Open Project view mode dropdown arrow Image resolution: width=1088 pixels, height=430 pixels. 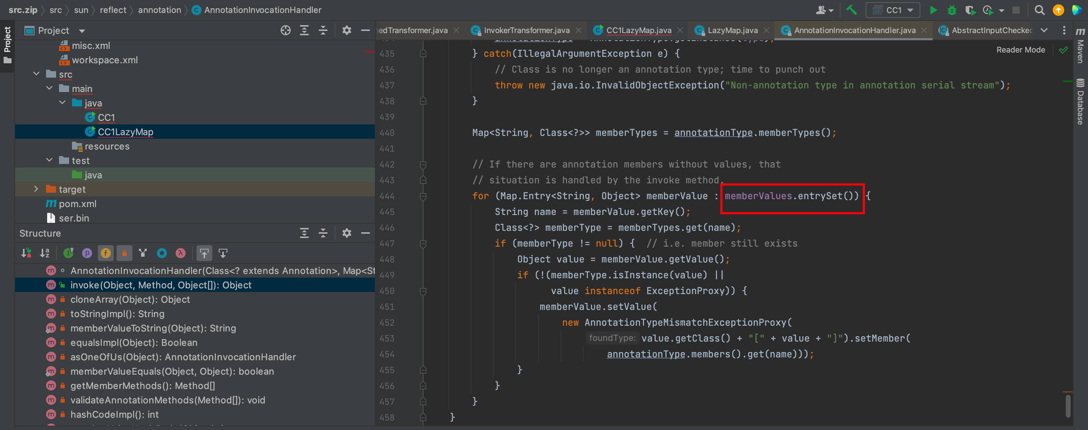coord(82,31)
